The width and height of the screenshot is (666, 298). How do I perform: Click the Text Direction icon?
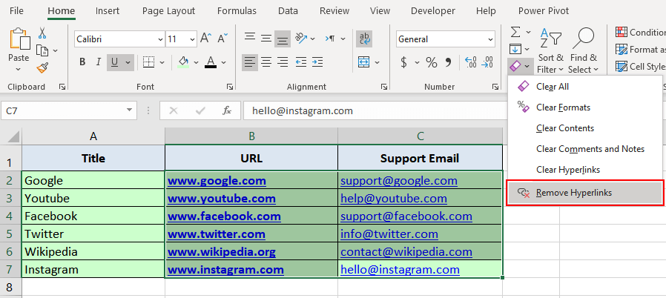(x=331, y=39)
